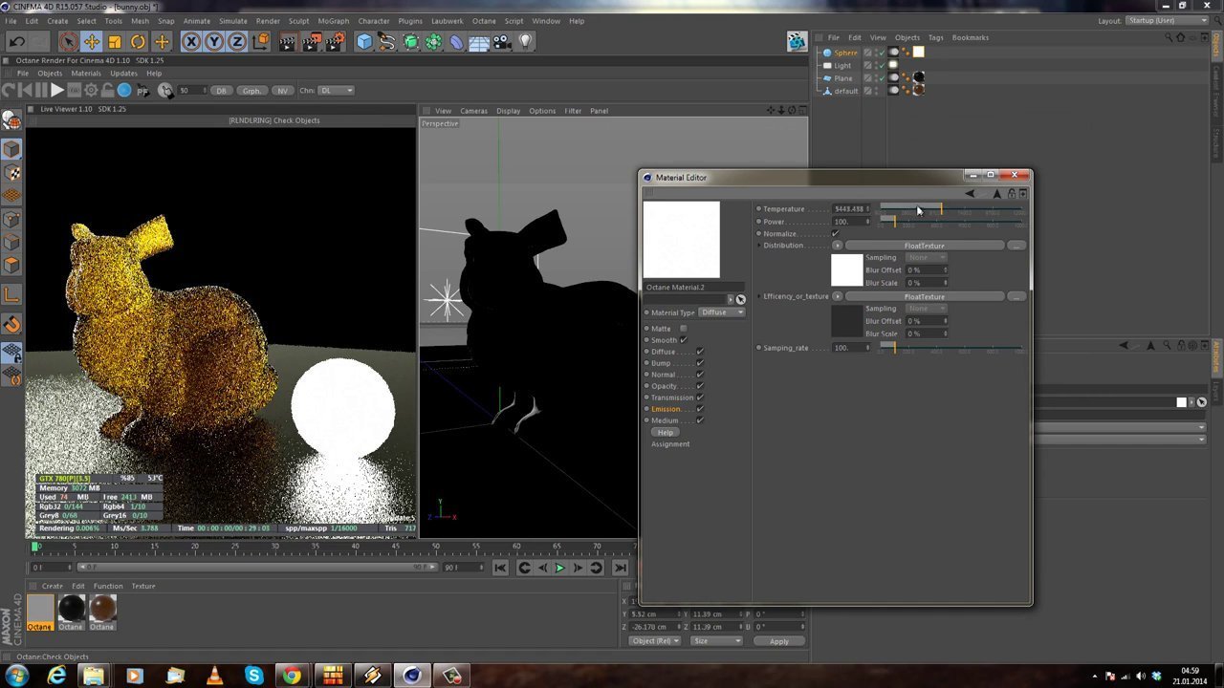Disable the Normal channel checkbox
The width and height of the screenshot is (1224, 688).
tap(700, 375)
